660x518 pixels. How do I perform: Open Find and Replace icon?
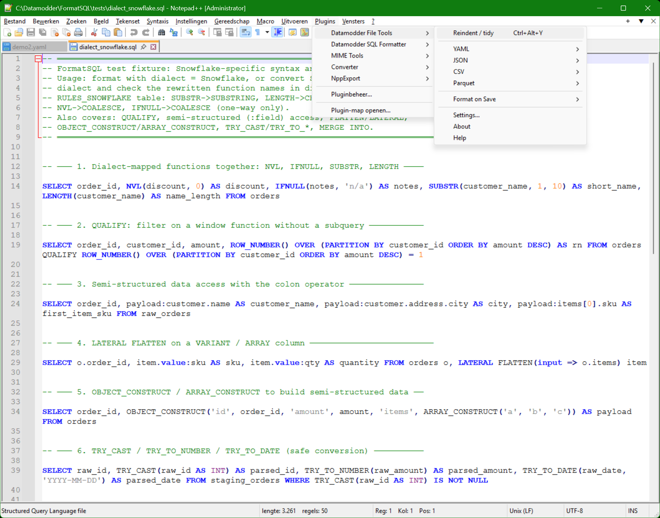point(173,32)
